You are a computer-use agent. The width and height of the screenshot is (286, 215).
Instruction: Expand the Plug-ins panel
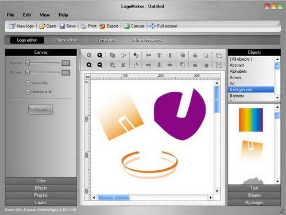[41, 195]
